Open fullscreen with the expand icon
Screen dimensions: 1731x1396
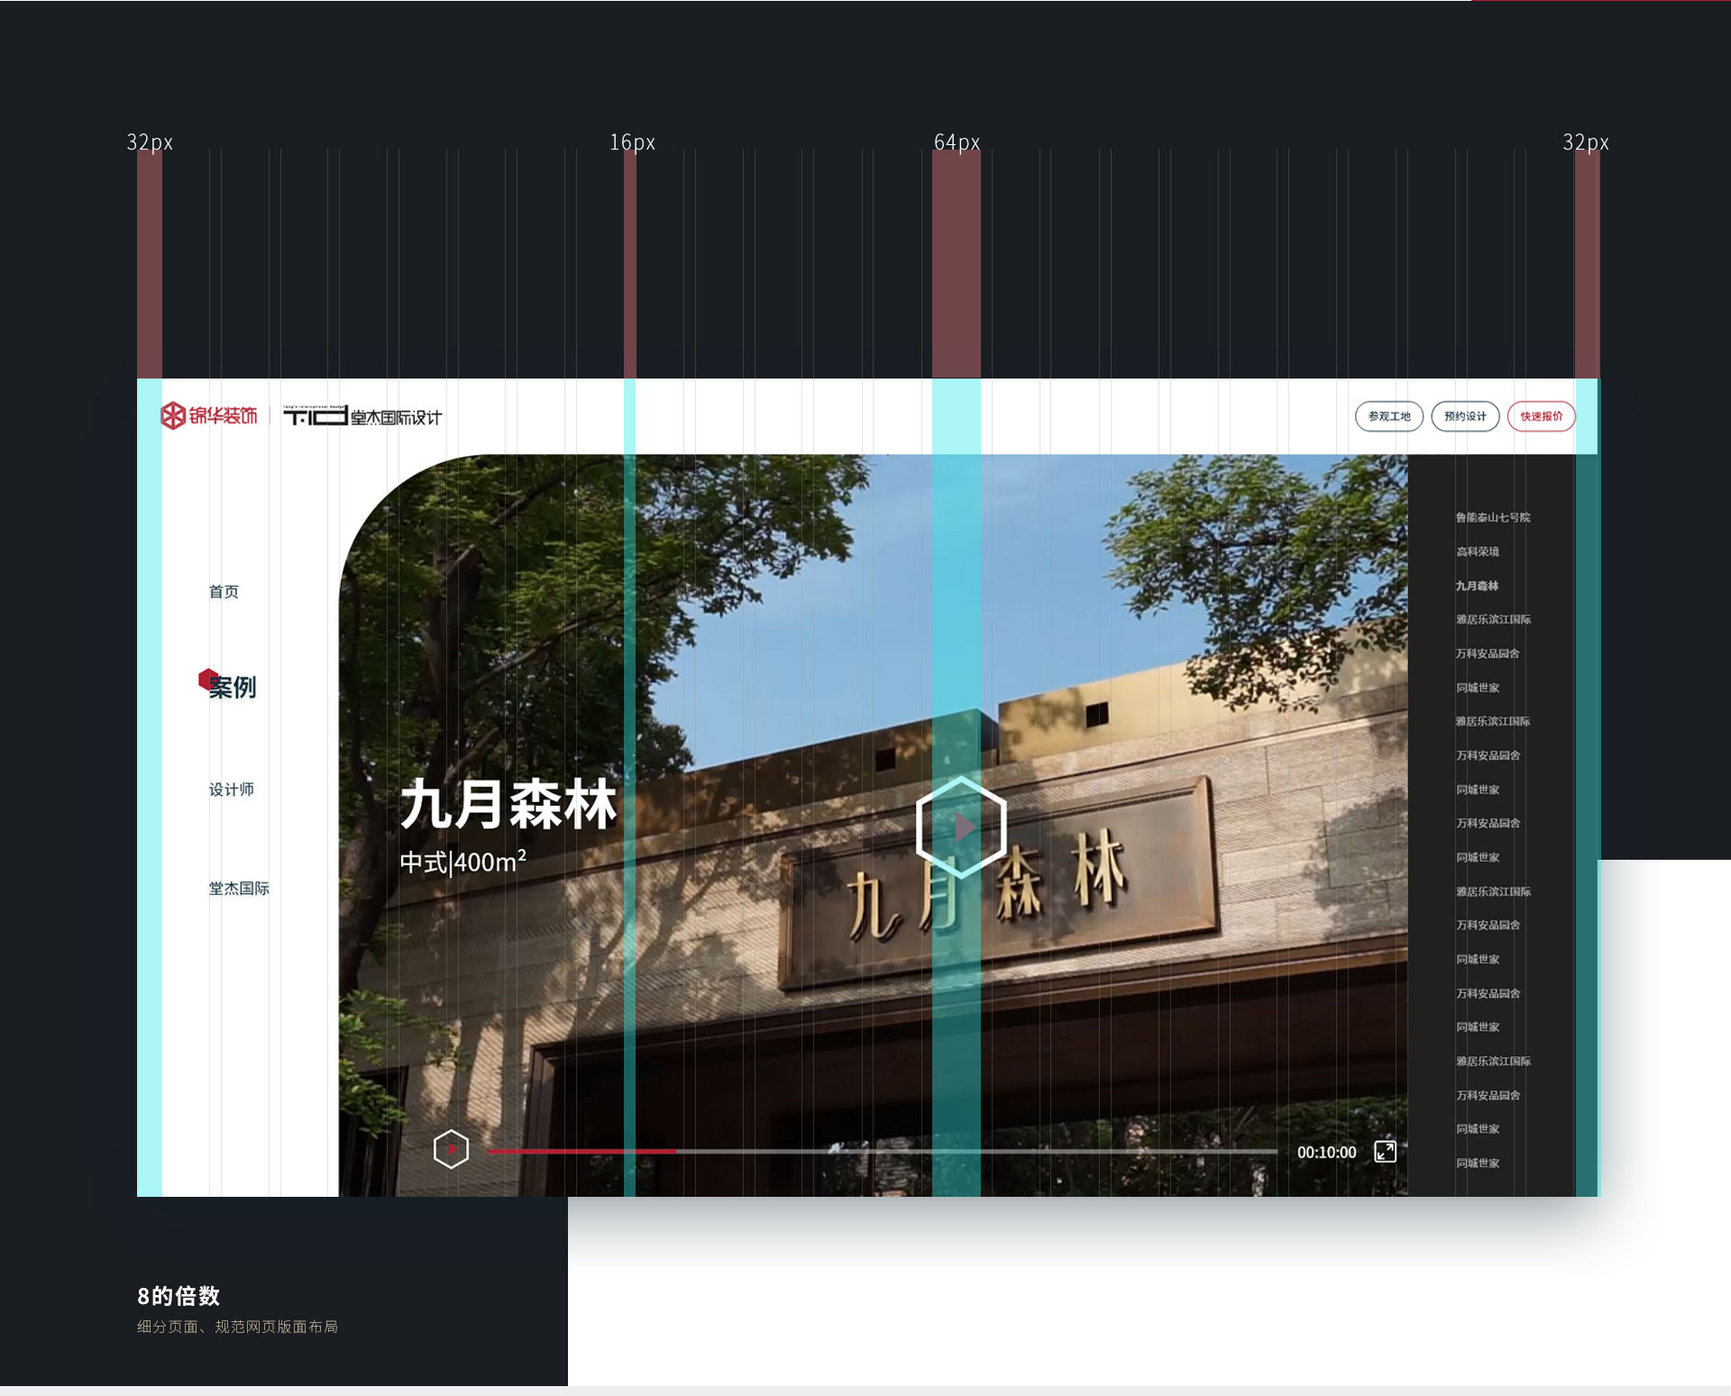pos(1385,1151)
